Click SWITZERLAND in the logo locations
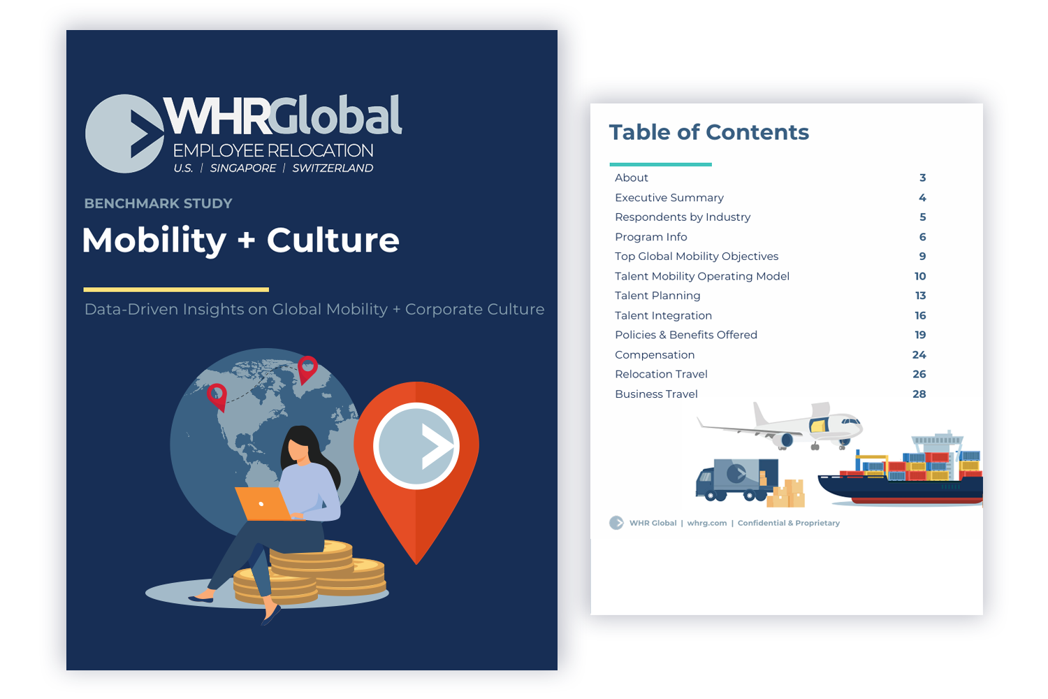The width and height of the screenshot is (1048, 699). pos(333,168)
